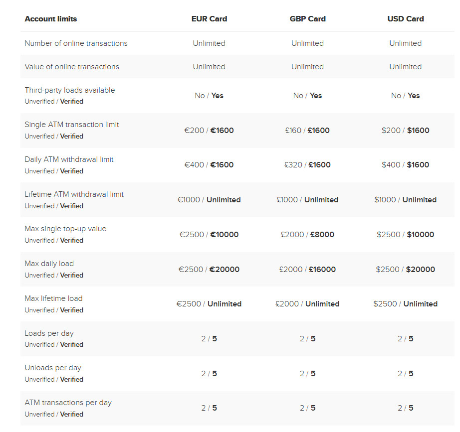
Task: Click GBP Max daily load £2000 / £16000
Action: (307, 270)
